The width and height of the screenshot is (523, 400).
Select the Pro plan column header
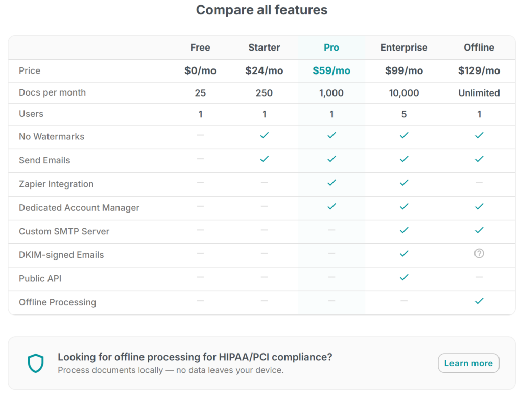coord(331,48)
